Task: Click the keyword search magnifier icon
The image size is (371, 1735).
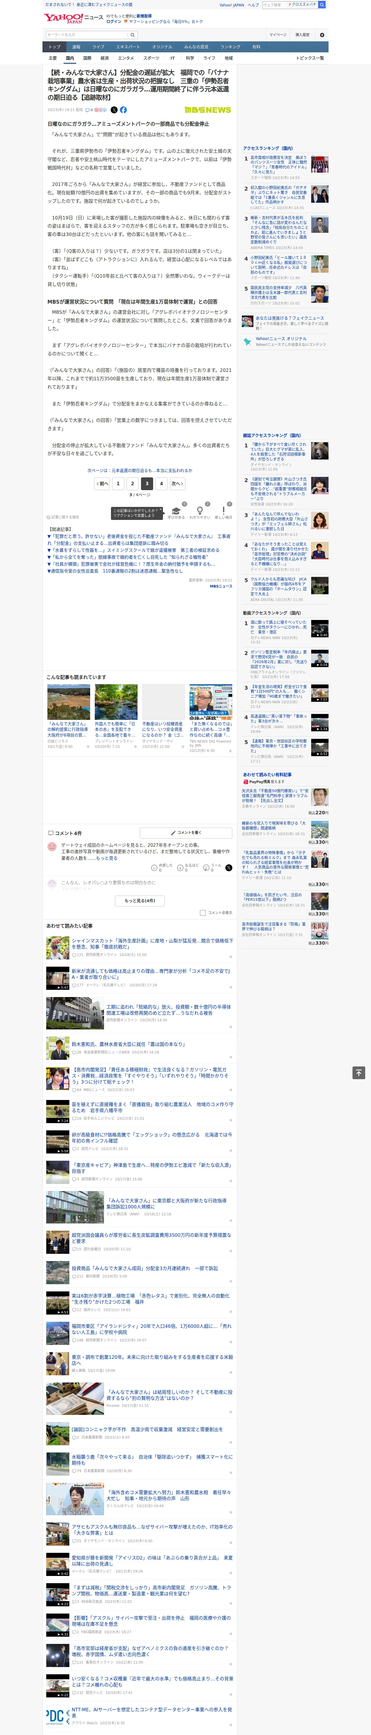Action: coord(133,35)
